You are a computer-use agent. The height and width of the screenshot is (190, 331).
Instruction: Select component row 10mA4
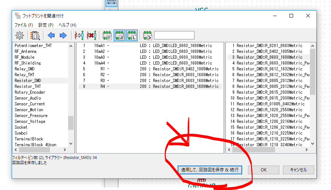click(x=150, y=63)
